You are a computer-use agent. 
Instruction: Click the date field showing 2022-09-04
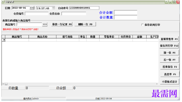[x=21, y=8]
